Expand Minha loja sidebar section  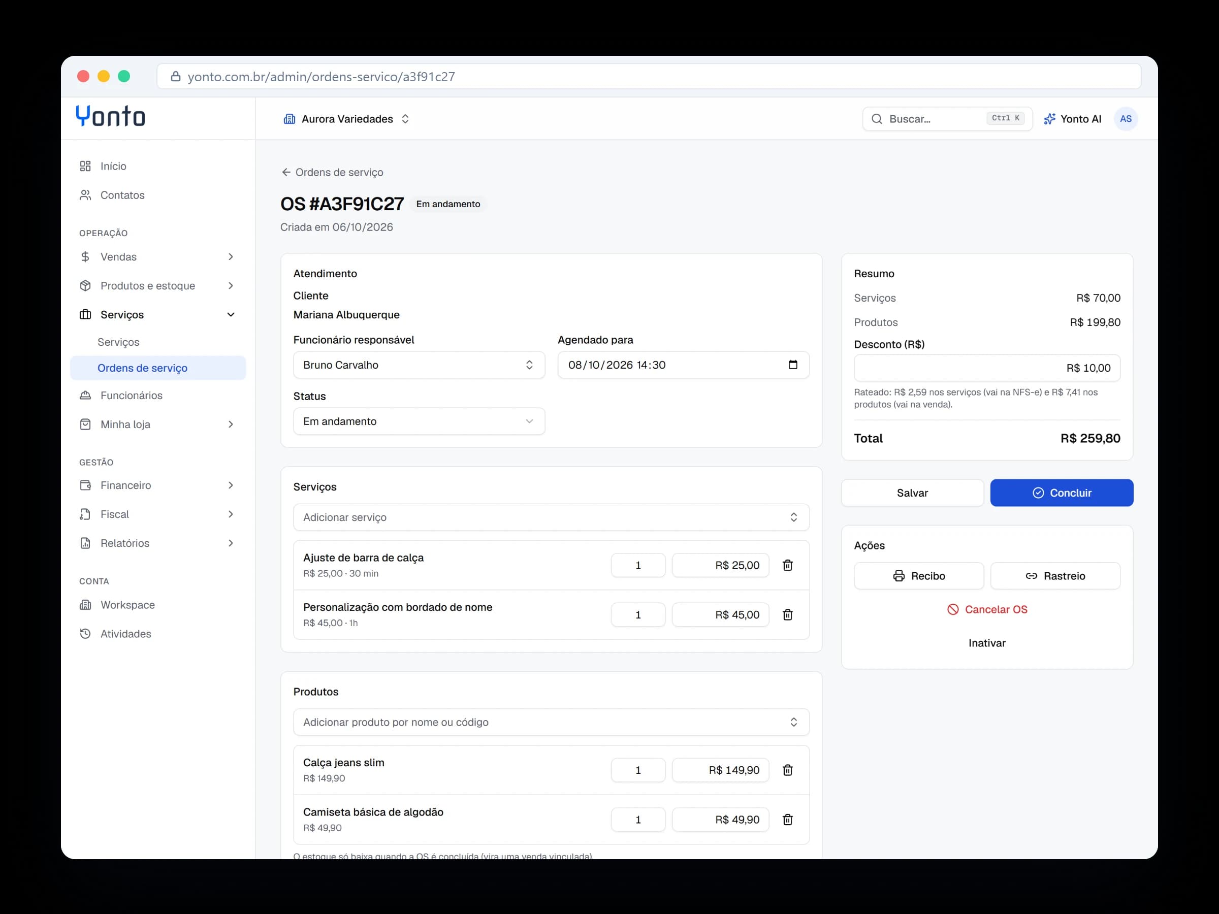pos(157,424)
